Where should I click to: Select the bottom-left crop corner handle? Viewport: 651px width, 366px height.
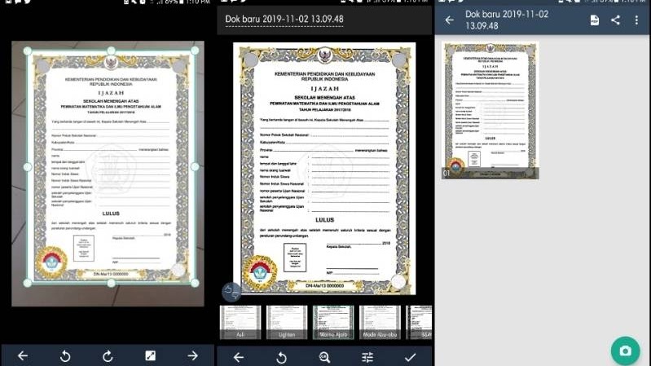28,283
